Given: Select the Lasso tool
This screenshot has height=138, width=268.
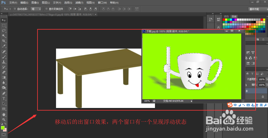Looking at the screenshot, I should [x=4, y=30].
